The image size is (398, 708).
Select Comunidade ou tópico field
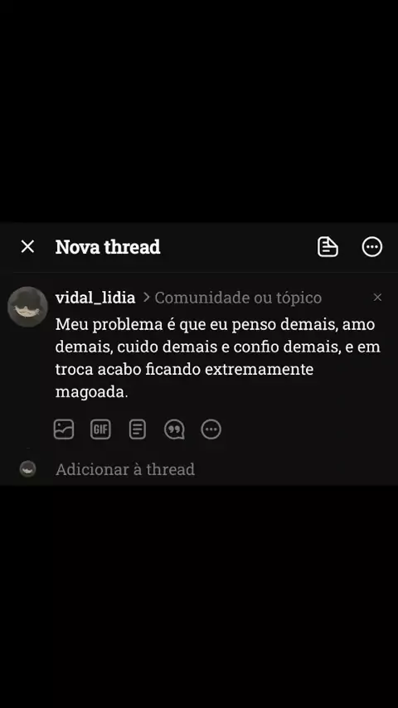point(238,298)
